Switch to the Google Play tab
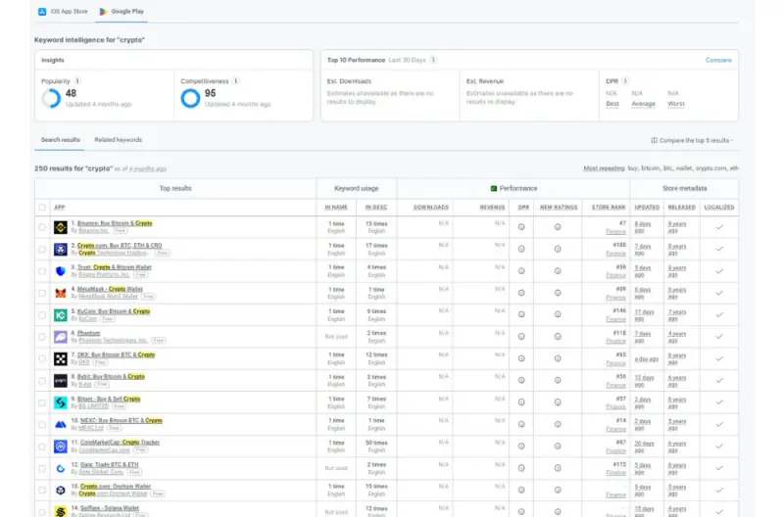Viewport: 784px width, 517px height. pos(122,11)
